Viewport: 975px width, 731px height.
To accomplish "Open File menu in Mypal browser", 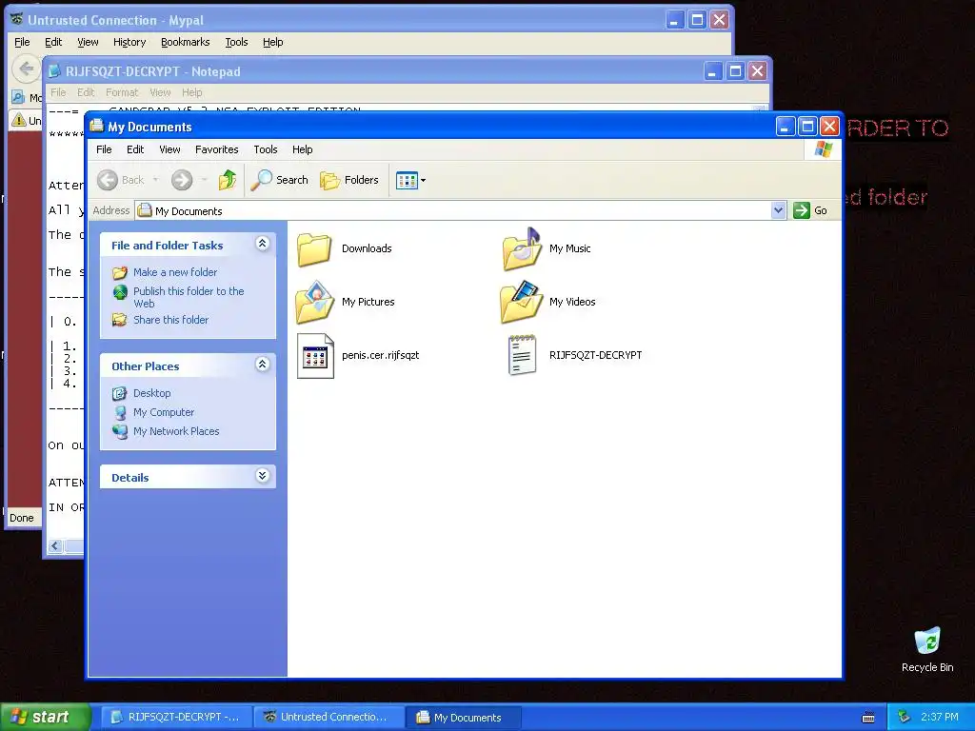I will point(22,42).
